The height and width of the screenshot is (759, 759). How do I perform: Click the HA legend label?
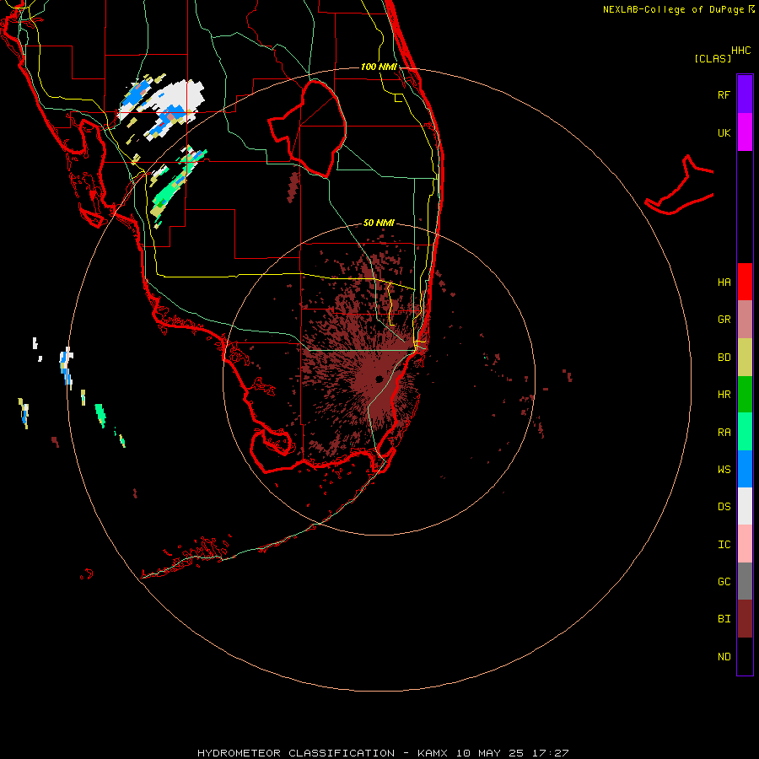(x=724, y=283)
